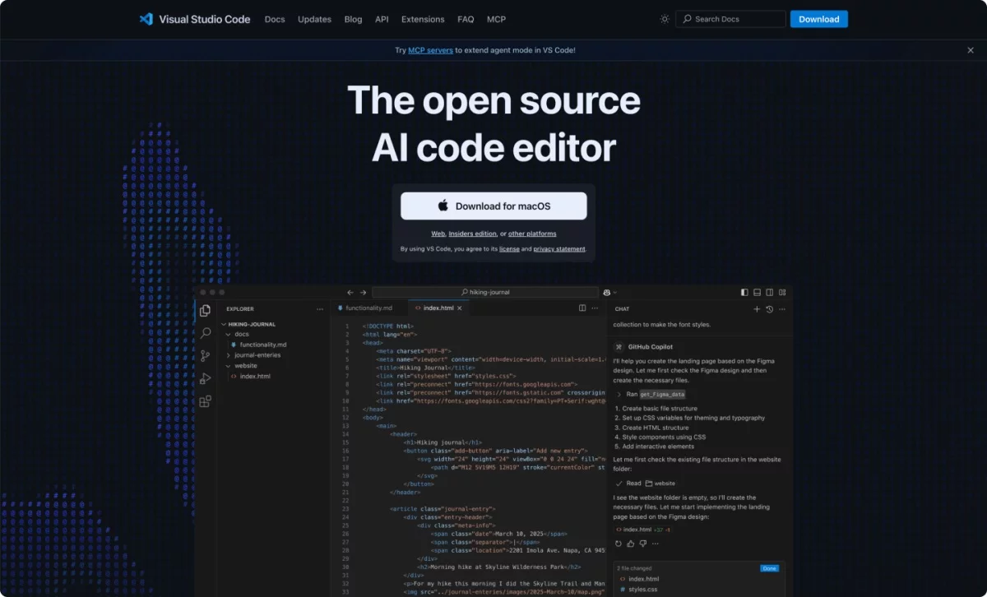Click the Run and Debug icon
This screenshot has width=987, height=597.
click(205, 379)
